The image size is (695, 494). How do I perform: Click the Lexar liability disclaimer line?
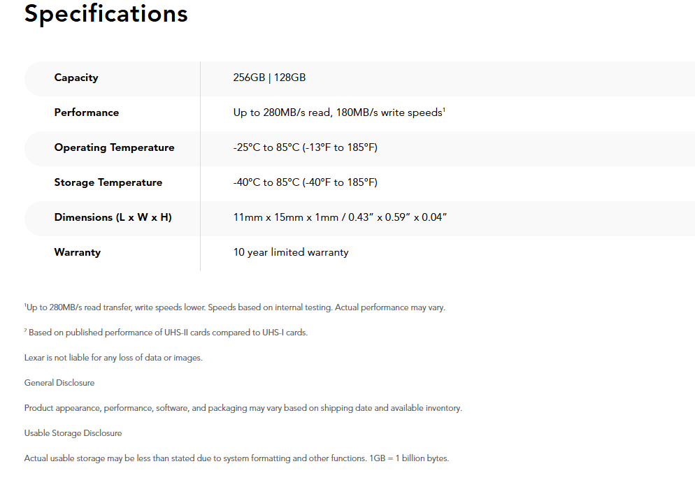(x=113, y=358)
